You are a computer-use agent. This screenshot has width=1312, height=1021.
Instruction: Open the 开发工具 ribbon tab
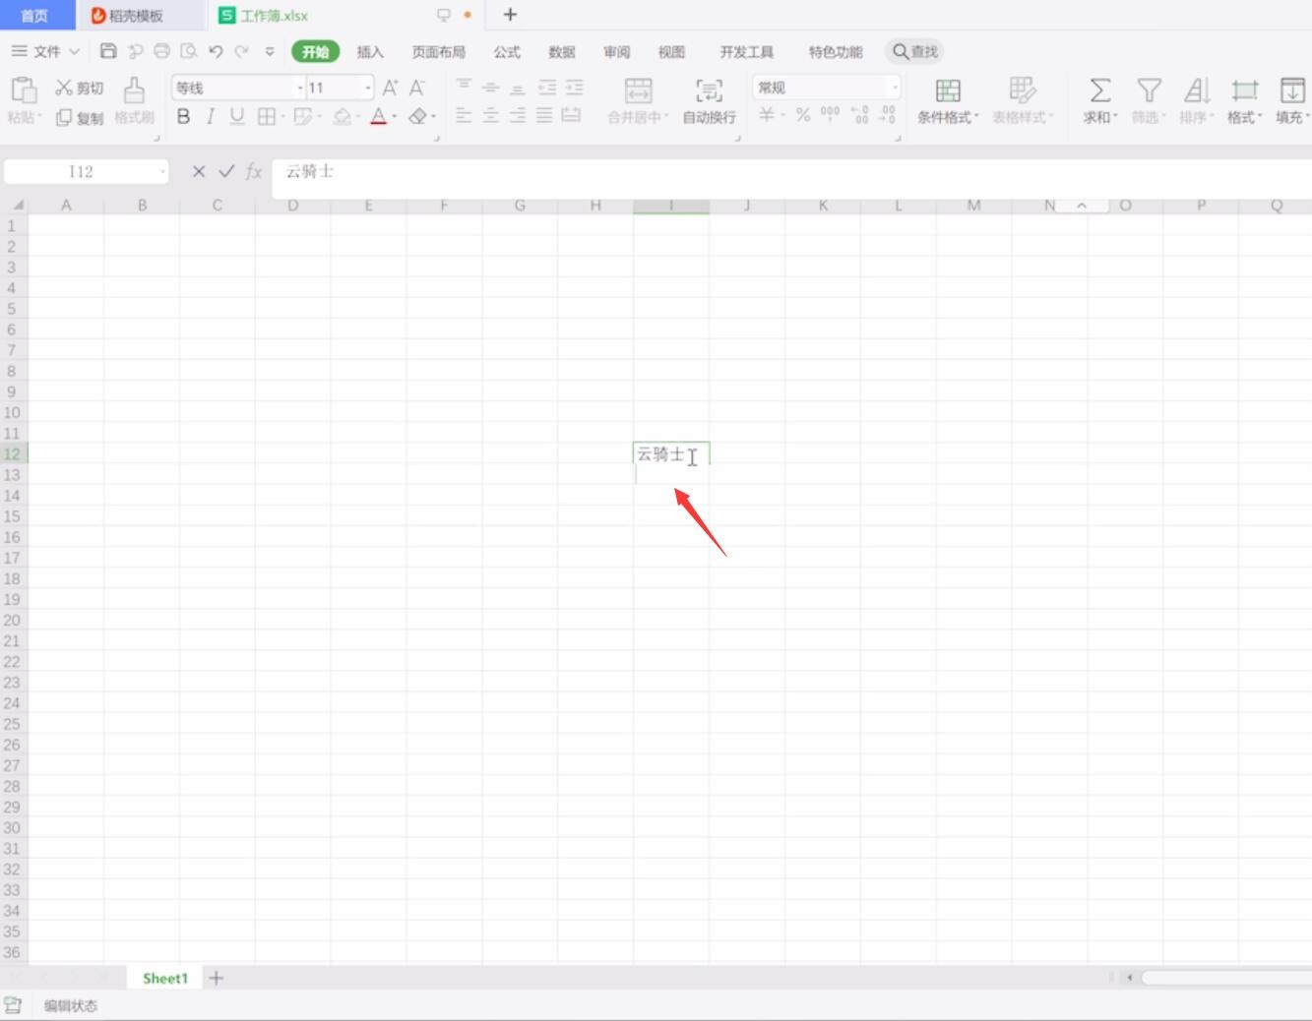(x=746, y=52)
